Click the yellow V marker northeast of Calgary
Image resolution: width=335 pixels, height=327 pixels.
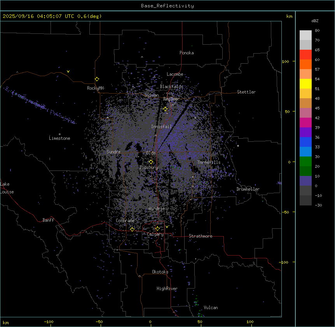click(167, 227)
